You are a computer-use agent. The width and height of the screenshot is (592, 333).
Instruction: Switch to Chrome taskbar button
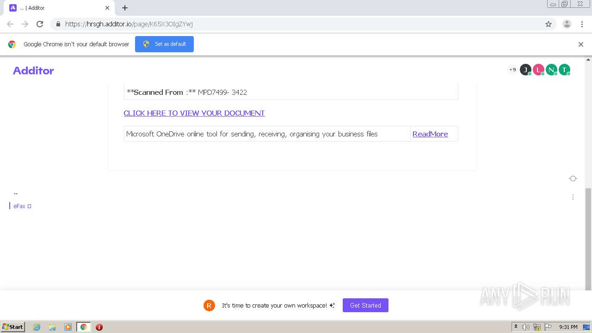[83, 327]
